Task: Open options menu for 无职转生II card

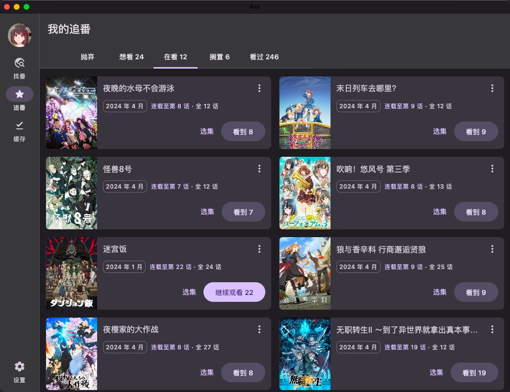Action: coord(492,329)
